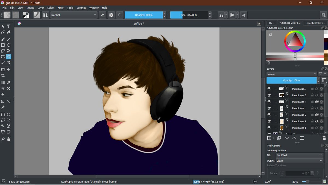The image size is (328, 185).
Task: Open the brush blending mode Normal dropdown
Action: click(74, 15)
